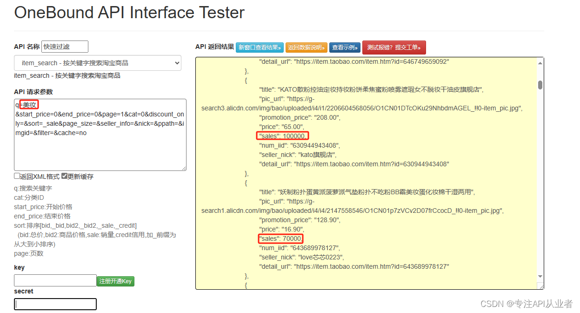The image size is (580, 313).
Task: Click the cat:分类ID help text
Action: click(x=29, y=197)
